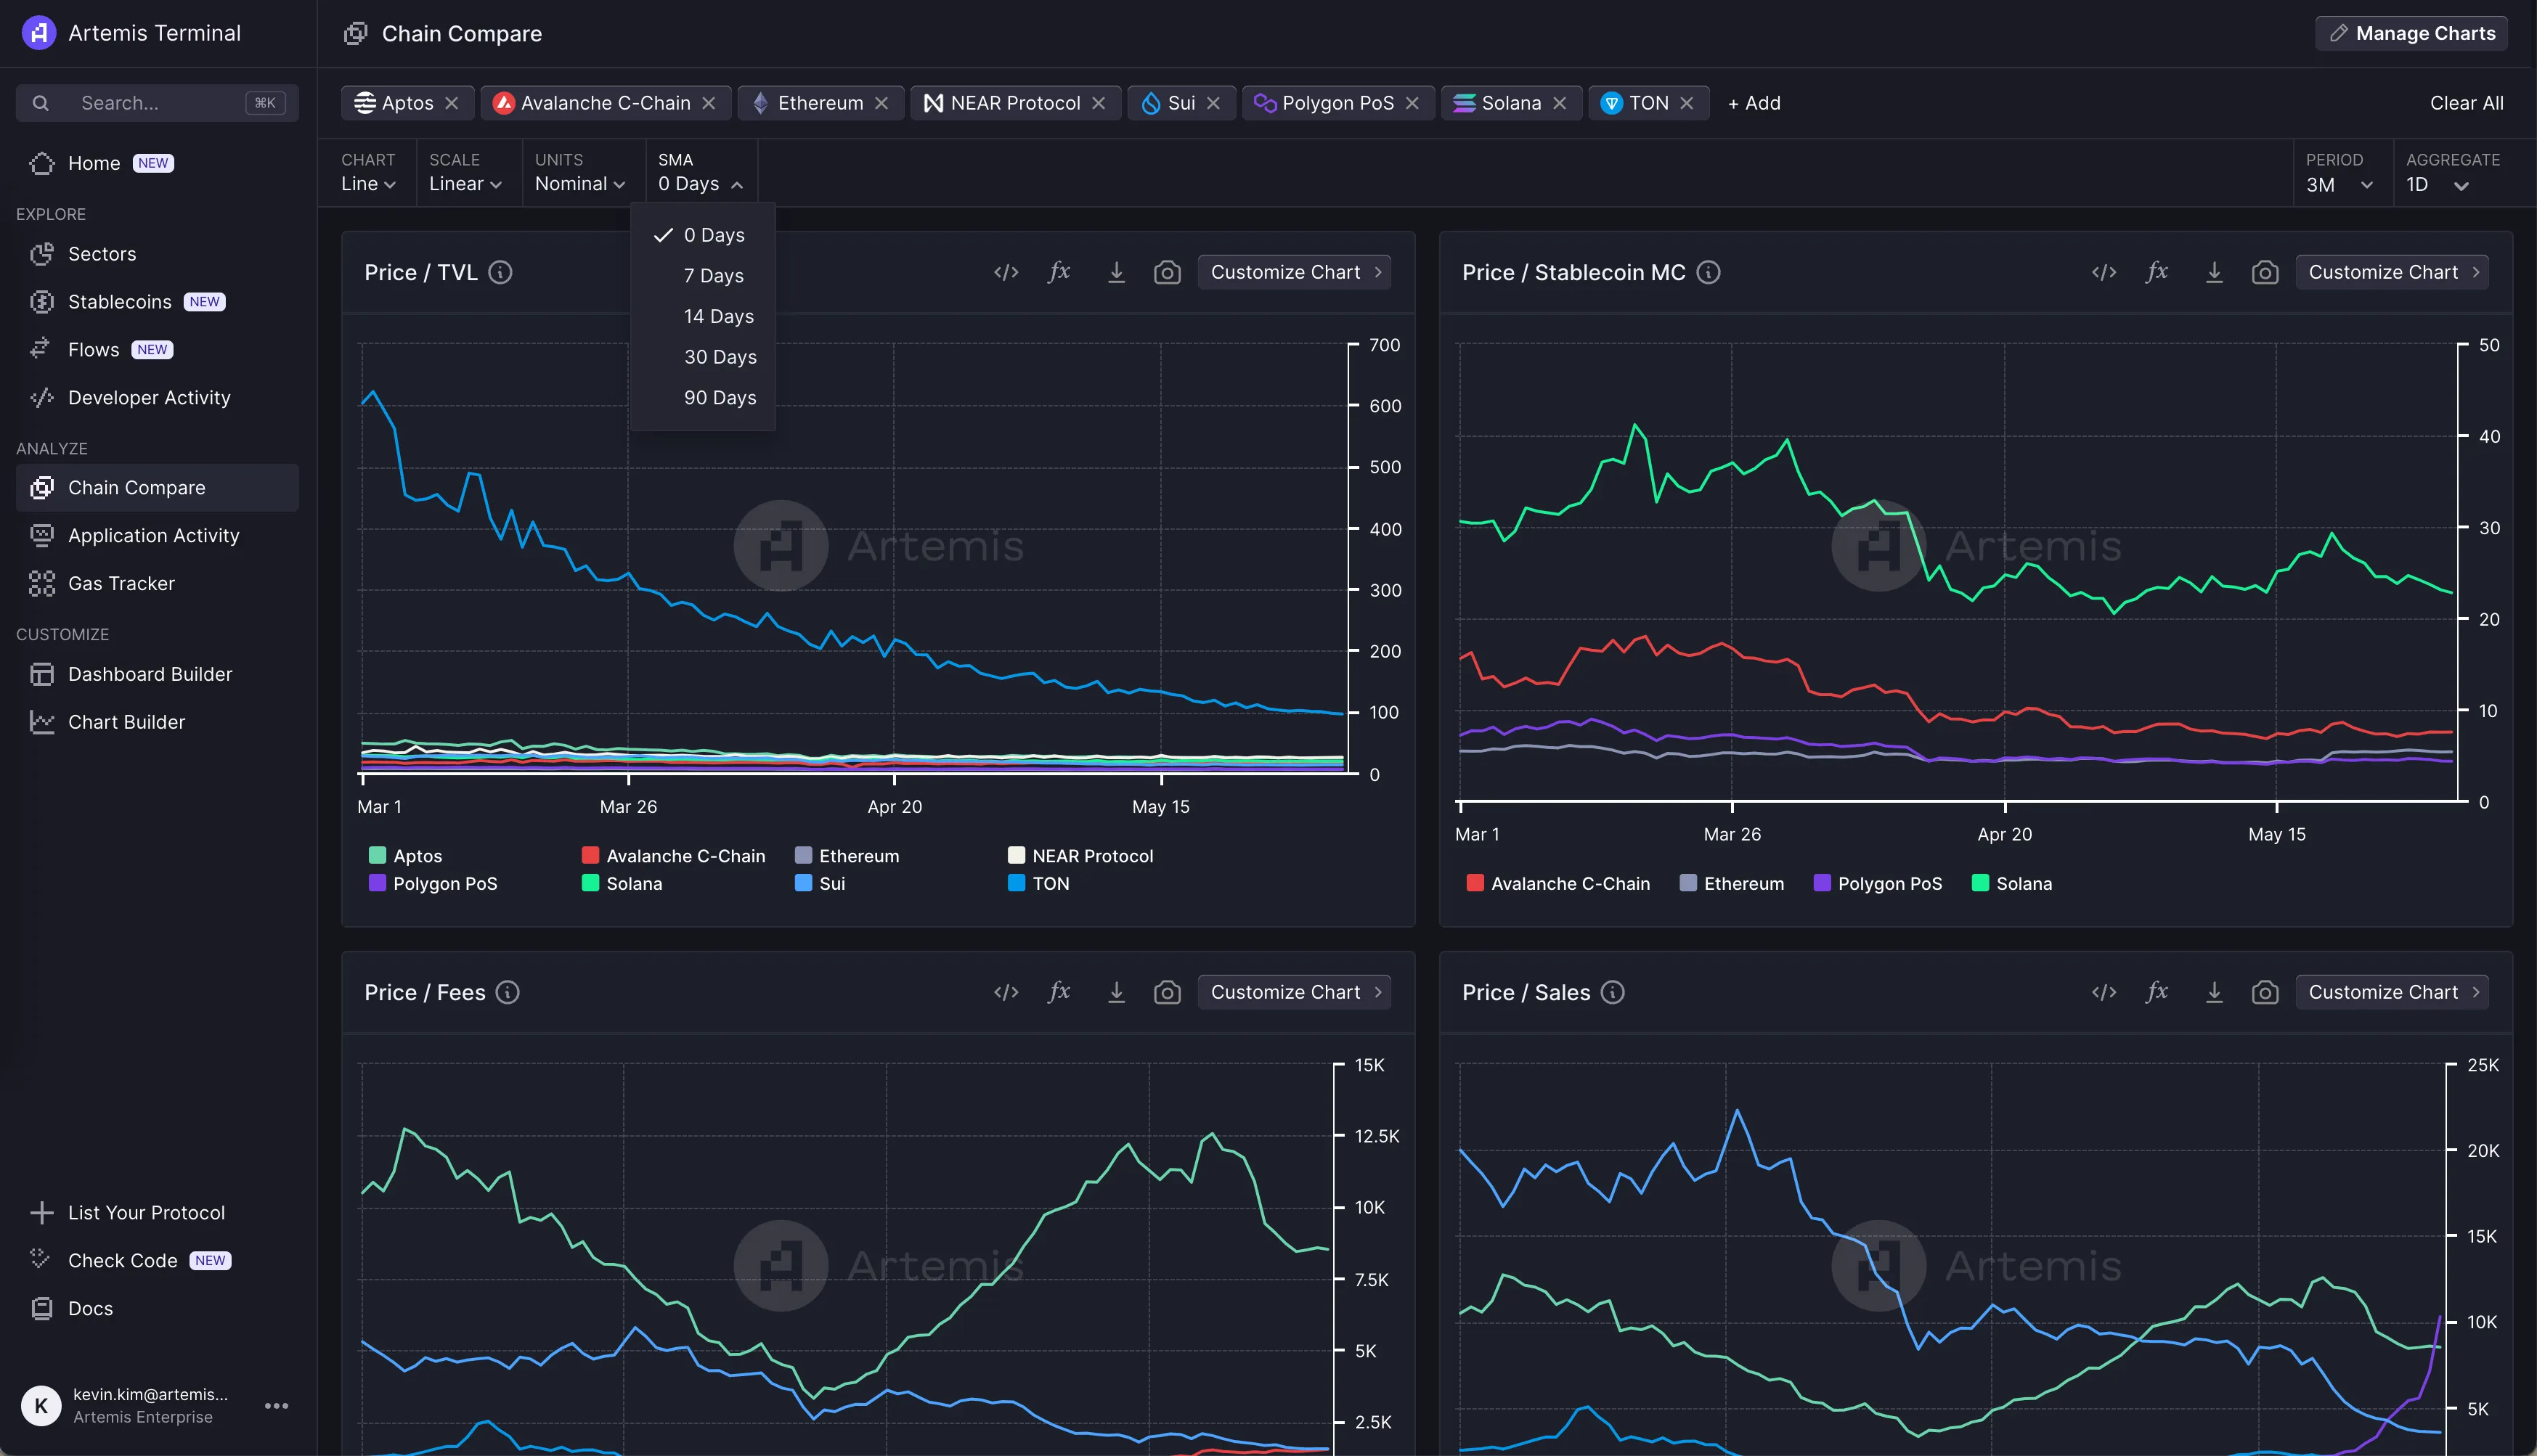Click camera icon on Price / Fees chart

tap(1166, 993)
